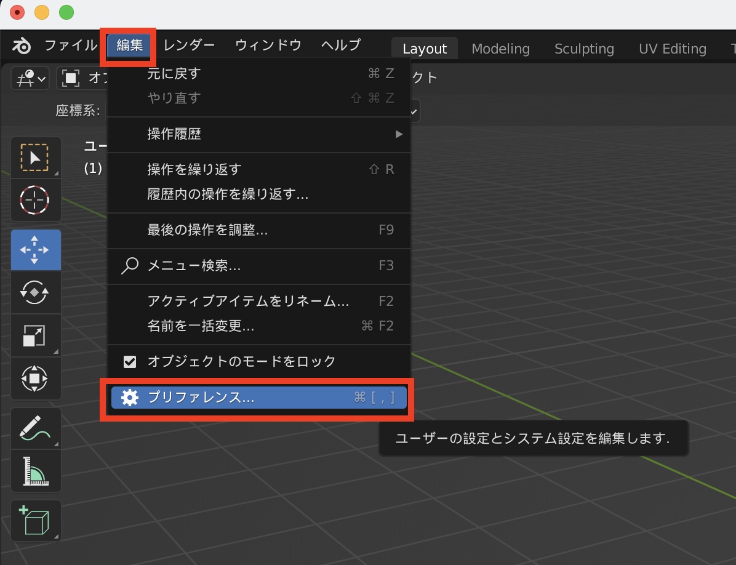
Task: Select the Tweak selection tool
Action: (x=35, y=157)
